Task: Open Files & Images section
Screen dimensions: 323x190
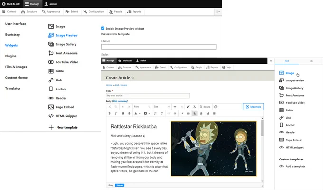Action: [16, 67]
